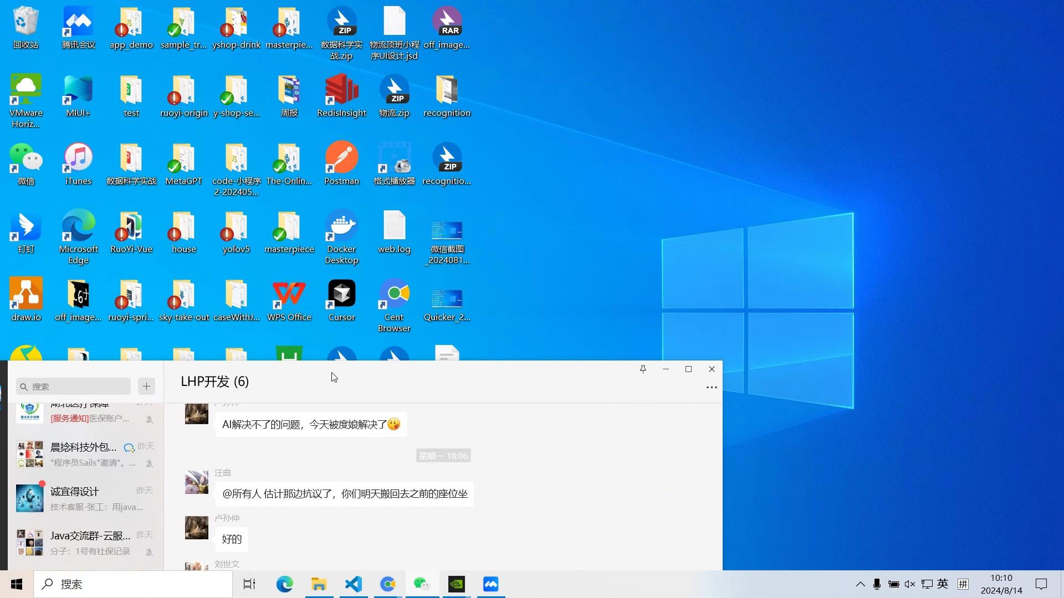The height and width of the screenshot is (598, 1064).
Task: Select the 物流.zip archive
Action: coord(394,96)
